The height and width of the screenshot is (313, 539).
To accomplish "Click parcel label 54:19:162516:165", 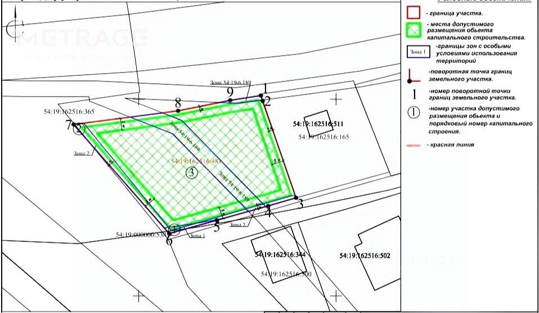I will pyautogui.click(x=324, y=137).
